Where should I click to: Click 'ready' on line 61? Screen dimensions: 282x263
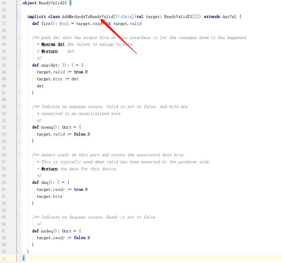(x=59, y=189)
